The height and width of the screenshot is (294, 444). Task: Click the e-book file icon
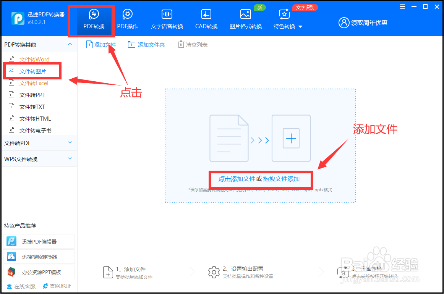coord(11,130)
